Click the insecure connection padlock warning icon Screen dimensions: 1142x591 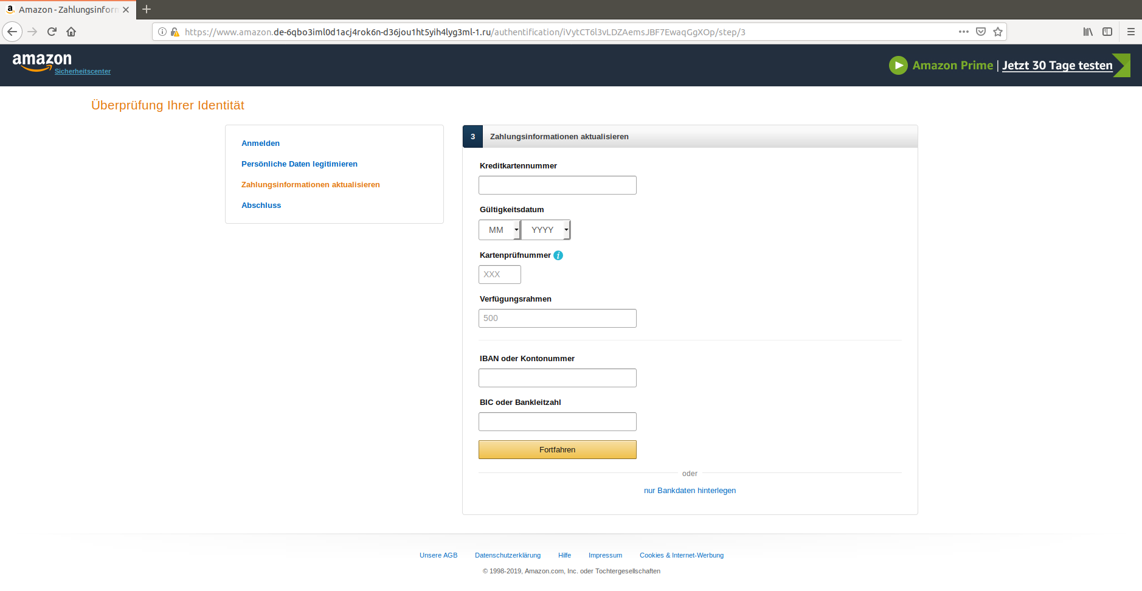click(x=175, y=32)
